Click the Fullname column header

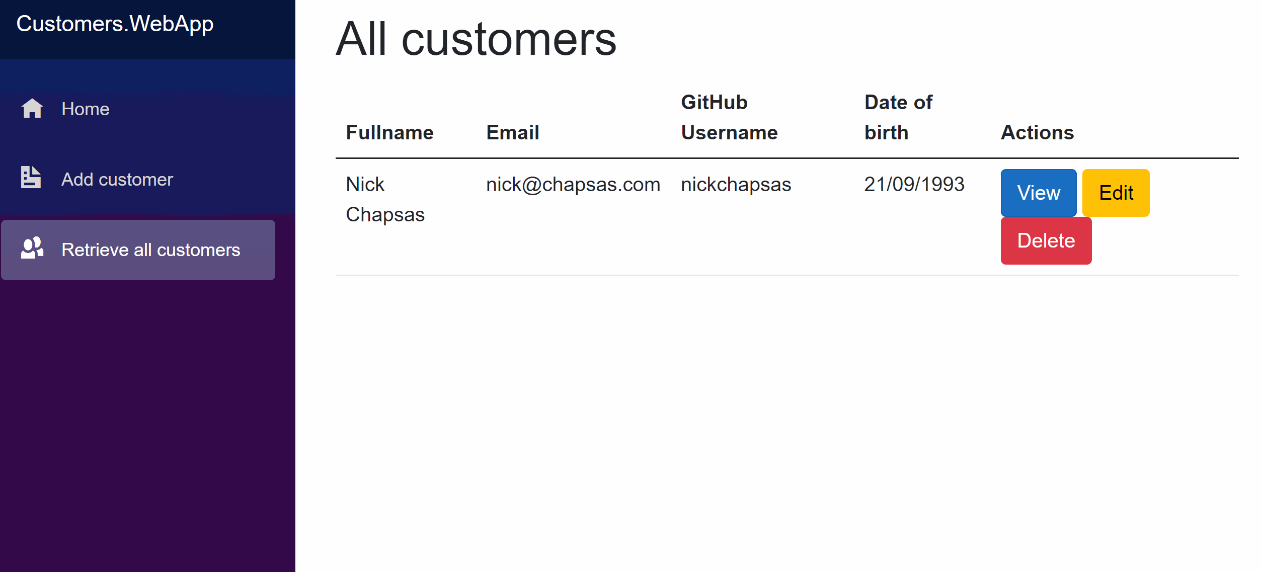tap(389, 133)
